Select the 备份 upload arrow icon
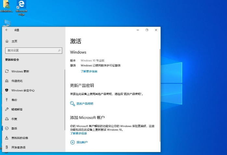 [x=7, y=100]
